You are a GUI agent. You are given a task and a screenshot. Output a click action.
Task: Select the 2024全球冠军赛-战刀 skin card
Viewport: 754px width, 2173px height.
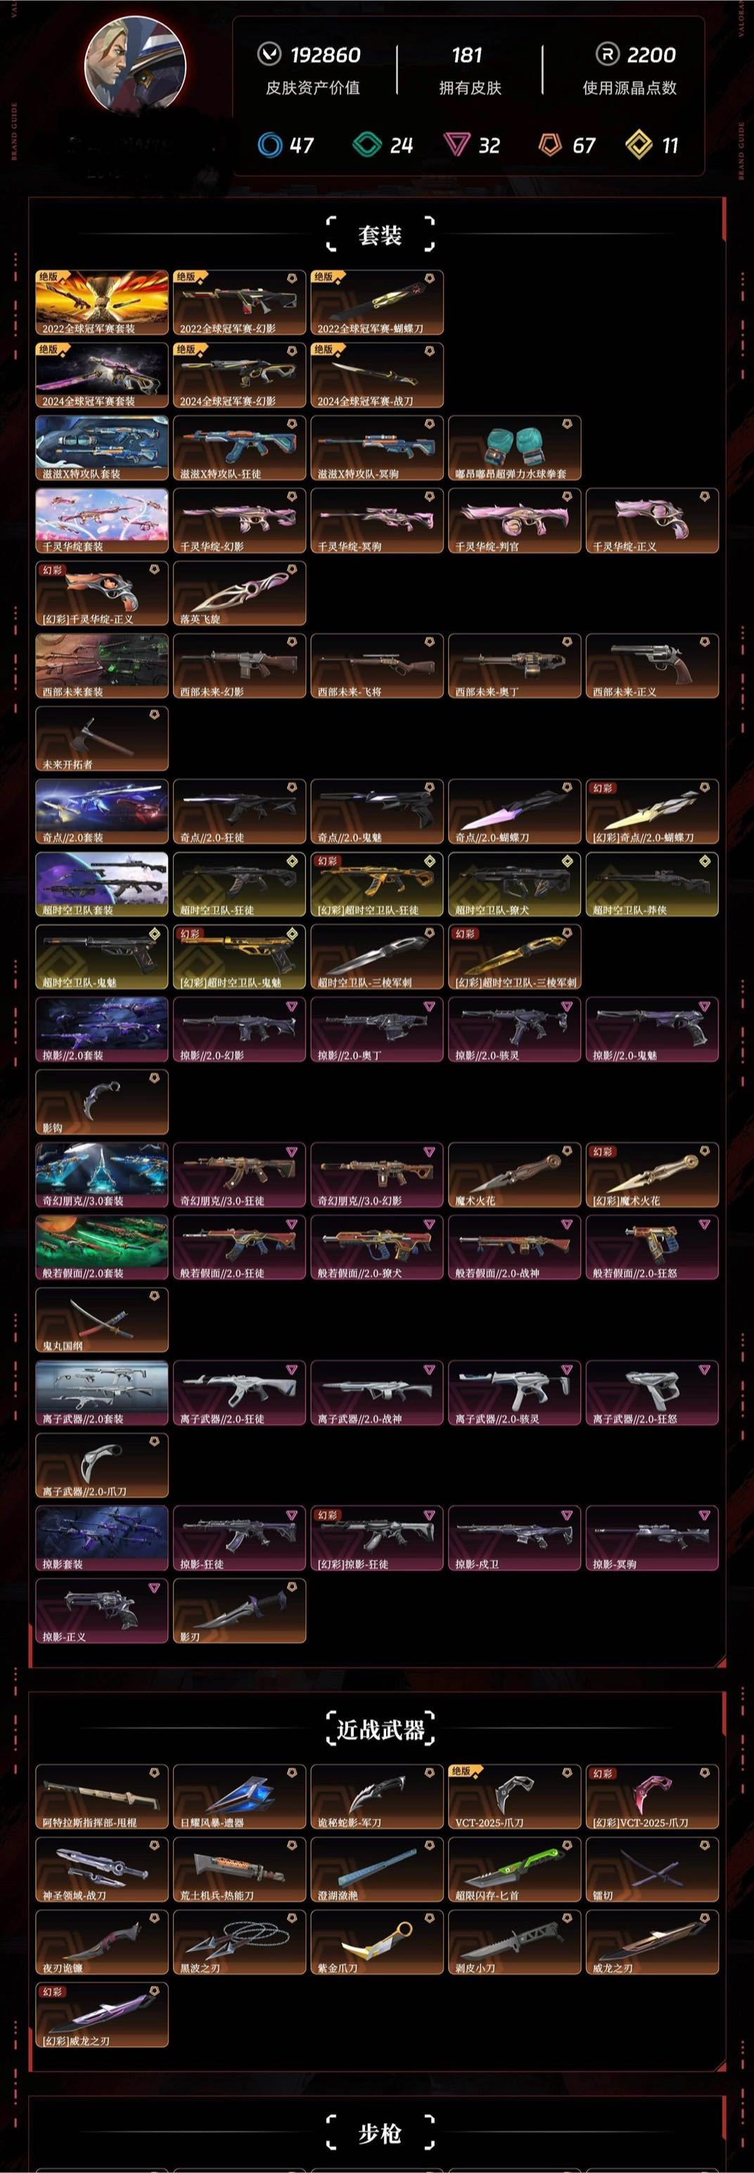[x=376, y=375]
